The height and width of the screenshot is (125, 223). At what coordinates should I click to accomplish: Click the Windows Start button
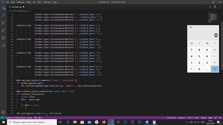click(3, 122)
